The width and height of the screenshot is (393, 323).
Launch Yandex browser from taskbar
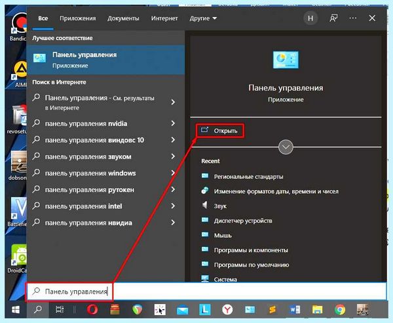[x=227, y=310]
